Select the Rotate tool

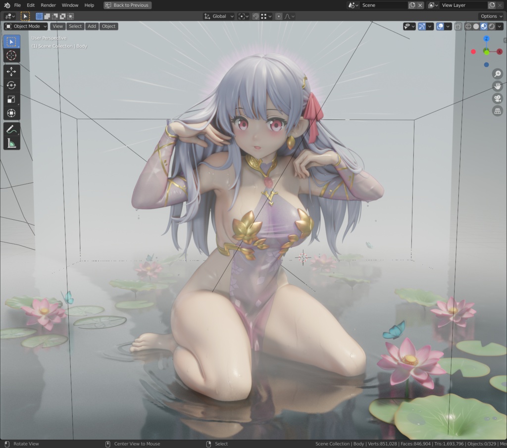11,85
